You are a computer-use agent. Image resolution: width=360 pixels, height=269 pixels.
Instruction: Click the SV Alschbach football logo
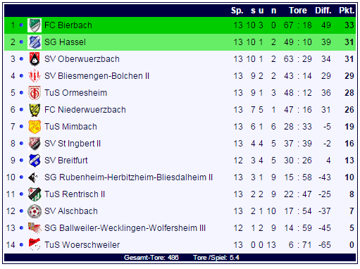click(x=35, y=211)
